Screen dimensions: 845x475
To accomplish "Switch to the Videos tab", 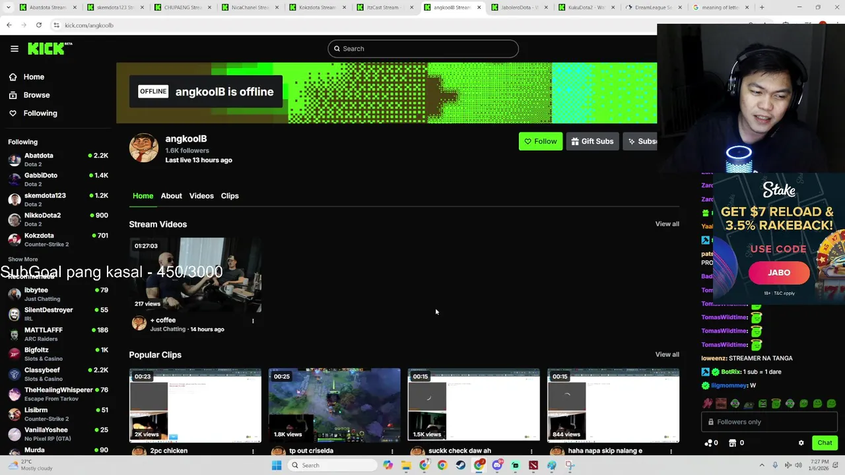I will click(201, 196).
